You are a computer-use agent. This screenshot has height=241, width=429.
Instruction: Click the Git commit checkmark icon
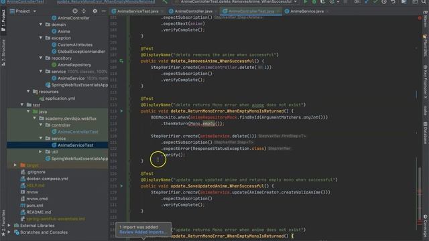375,1
